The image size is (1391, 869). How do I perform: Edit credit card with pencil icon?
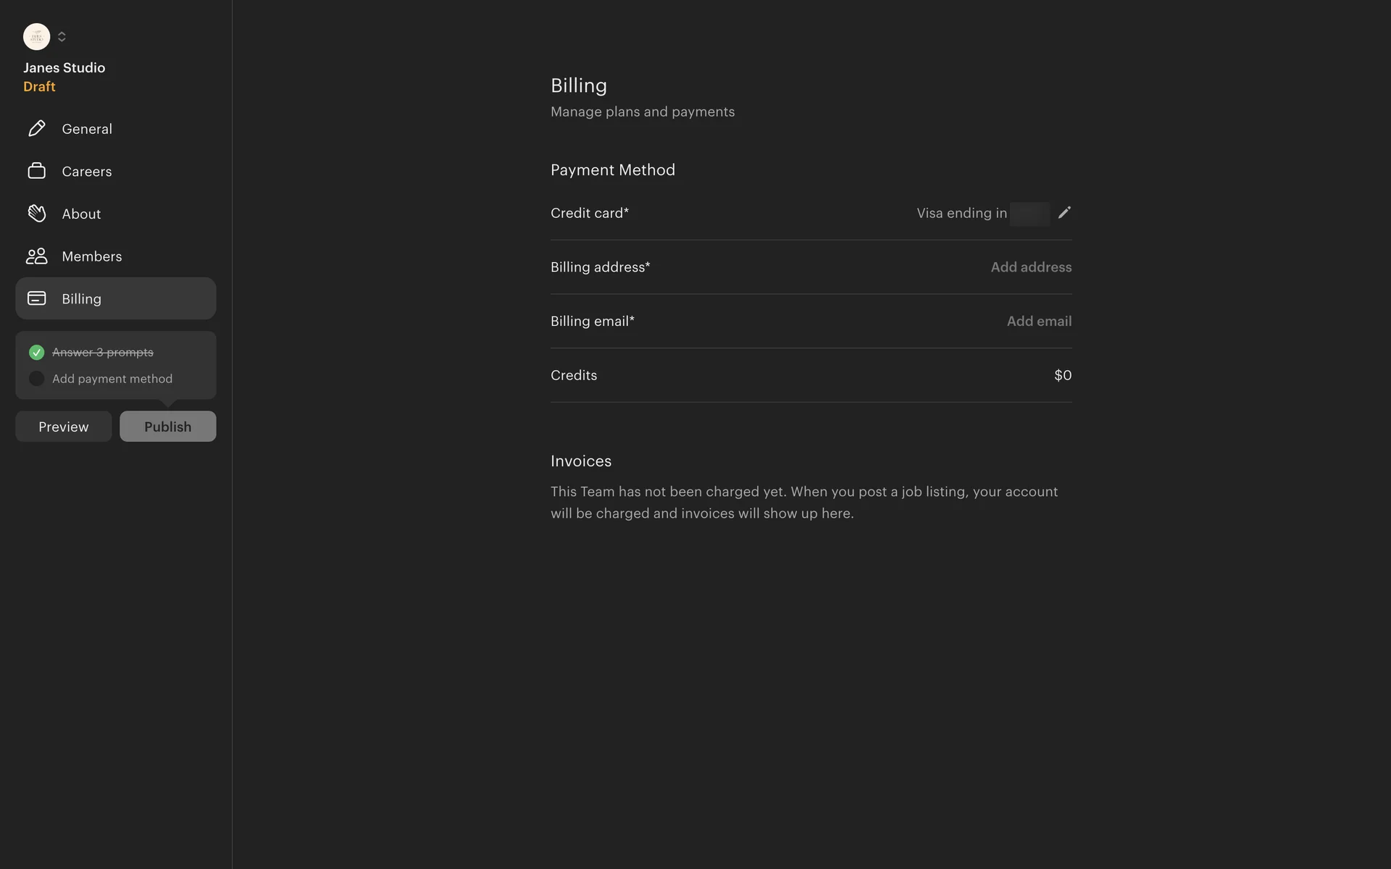pyautogui.click(x=1064, y=213)
